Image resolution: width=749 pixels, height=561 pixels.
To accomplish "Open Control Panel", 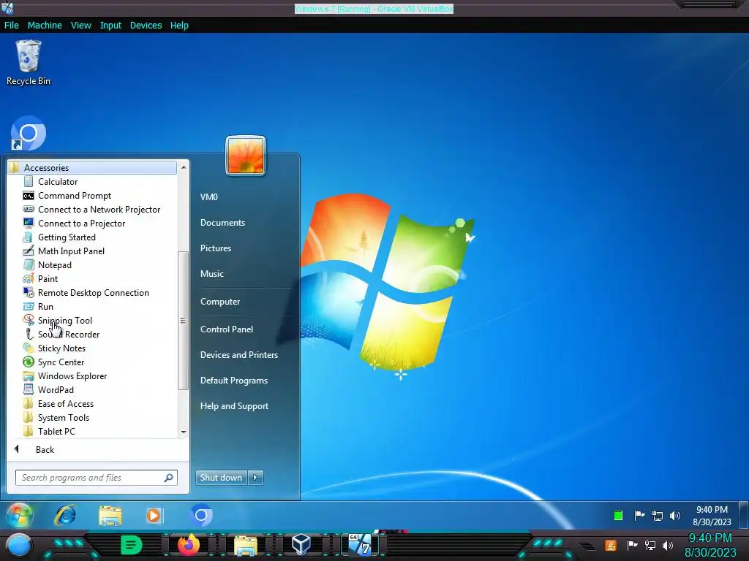I will click(x=227, y=329).
